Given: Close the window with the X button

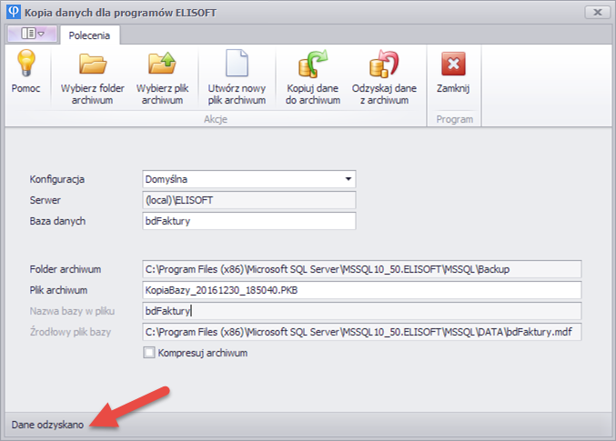Looking at the screenshot, I should click(x=598, y=12).
